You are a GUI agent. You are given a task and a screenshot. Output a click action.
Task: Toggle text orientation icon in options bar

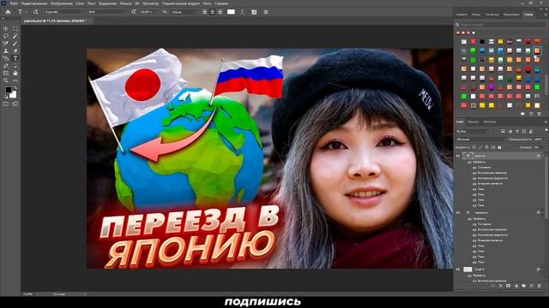(35, 12)
